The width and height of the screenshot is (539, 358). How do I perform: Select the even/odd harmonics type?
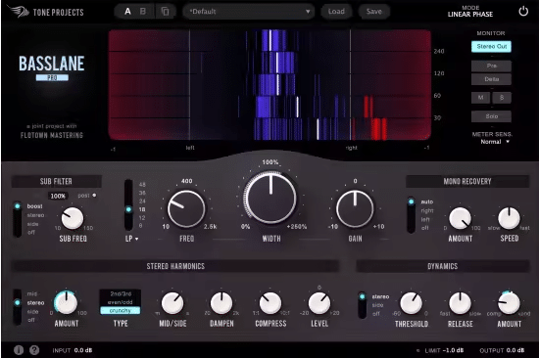121,302
